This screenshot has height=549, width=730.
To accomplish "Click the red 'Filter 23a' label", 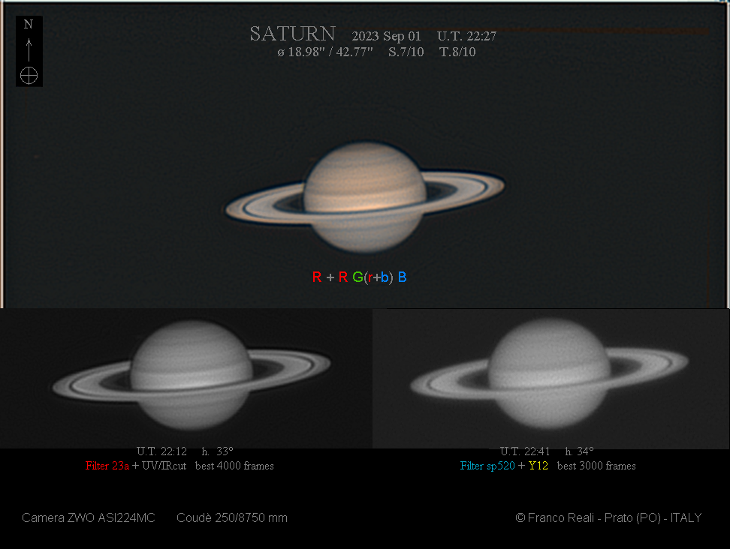I will [107, 466].
